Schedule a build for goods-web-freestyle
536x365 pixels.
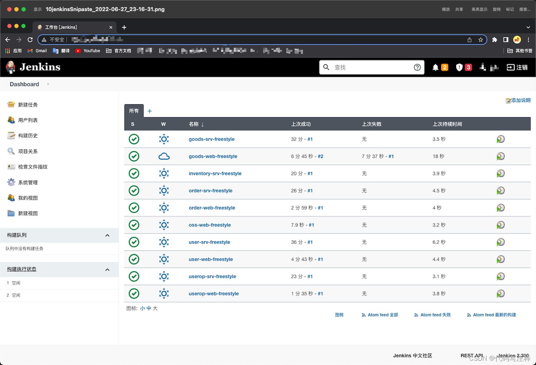pyautogui.click(x=501, y=156)
